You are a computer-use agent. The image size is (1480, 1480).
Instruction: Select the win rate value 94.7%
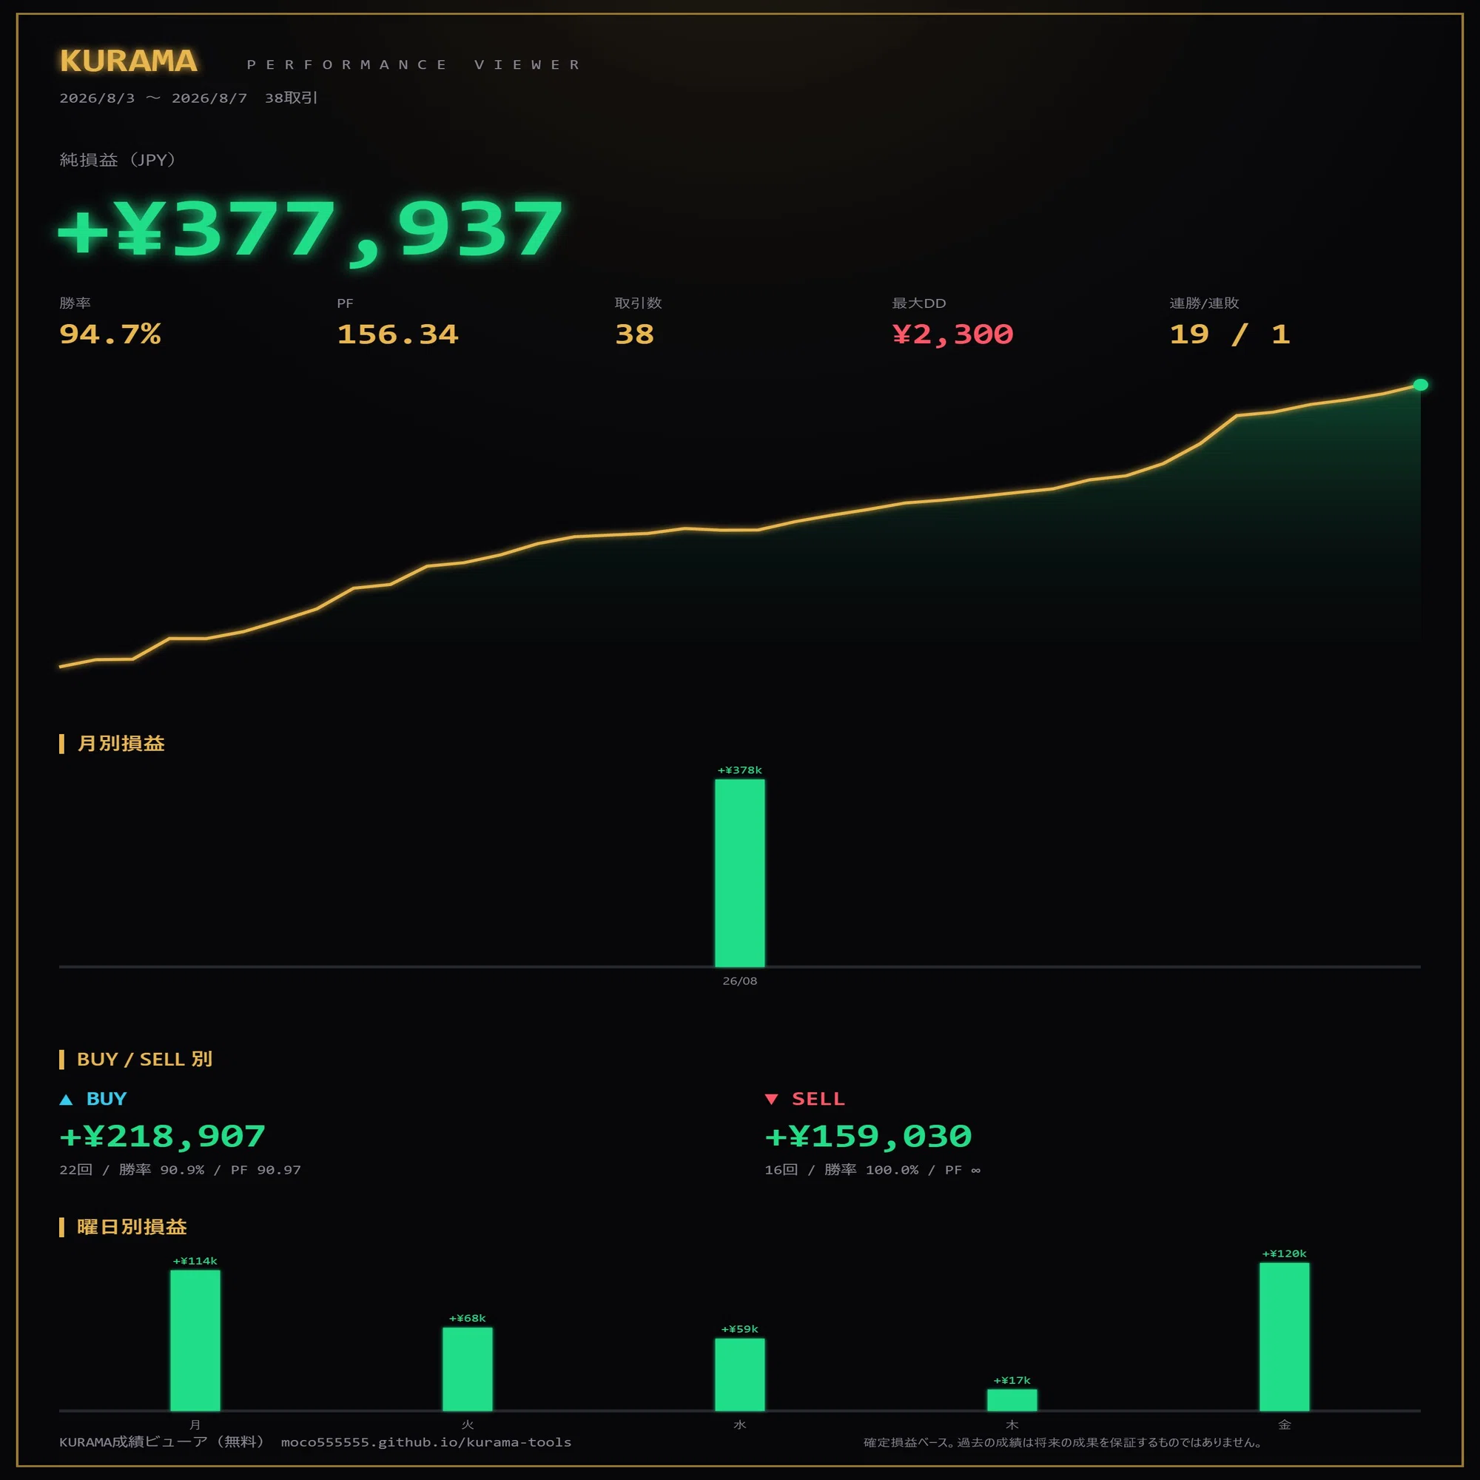[x=110, y=334]
